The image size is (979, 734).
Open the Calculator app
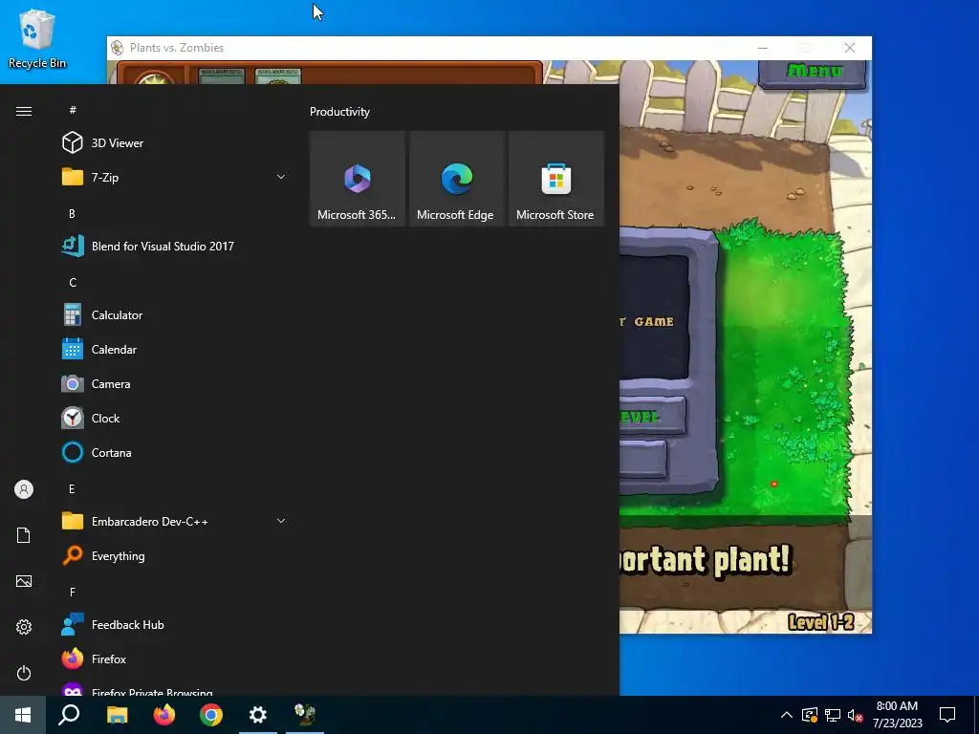174,315
